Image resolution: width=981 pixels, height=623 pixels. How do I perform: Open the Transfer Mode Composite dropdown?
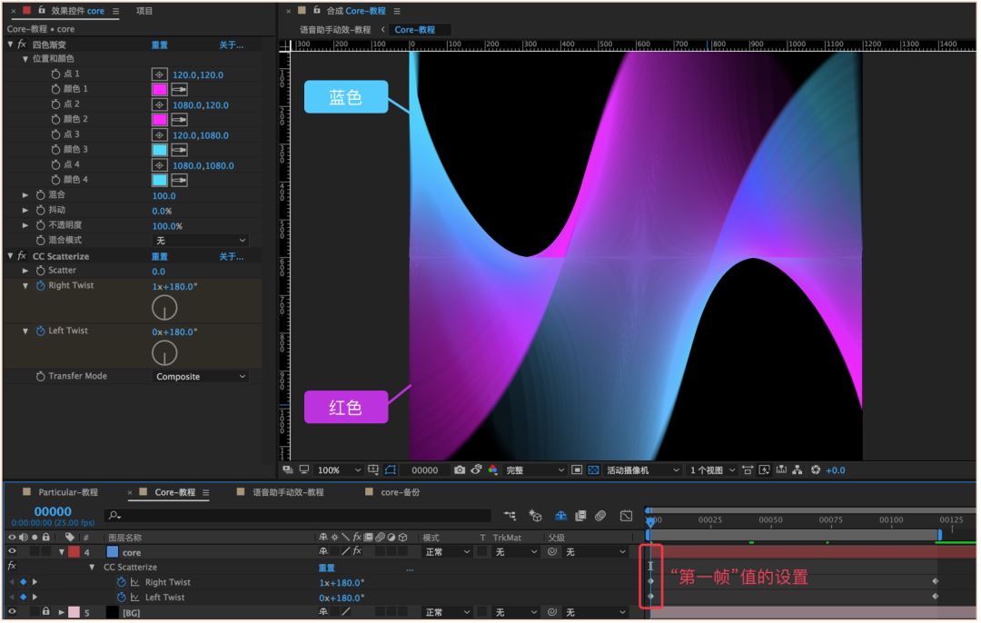(200, 377)
